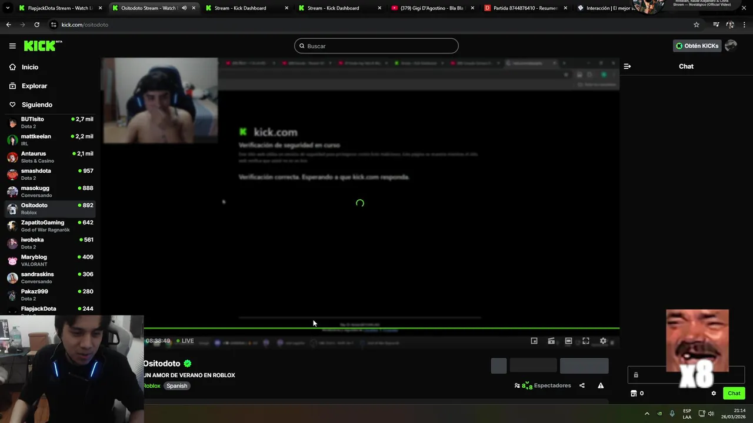
Task: Focus the Buscar search field
Action: pos(376,46)
